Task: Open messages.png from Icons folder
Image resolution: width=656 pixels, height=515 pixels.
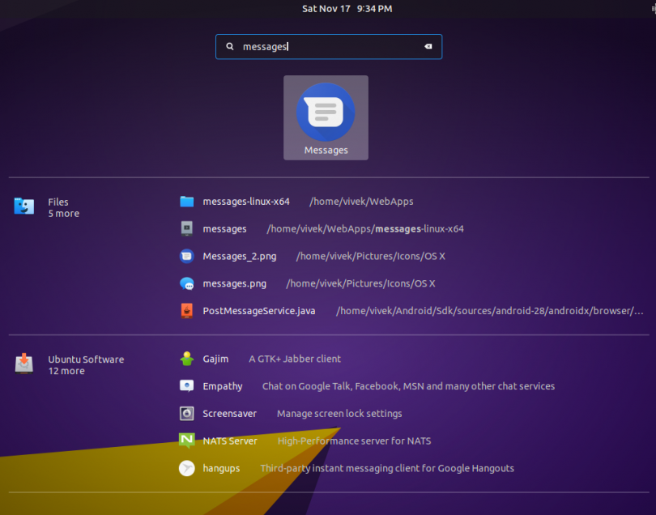Action: pyautogui.click(x=234, y=283)
